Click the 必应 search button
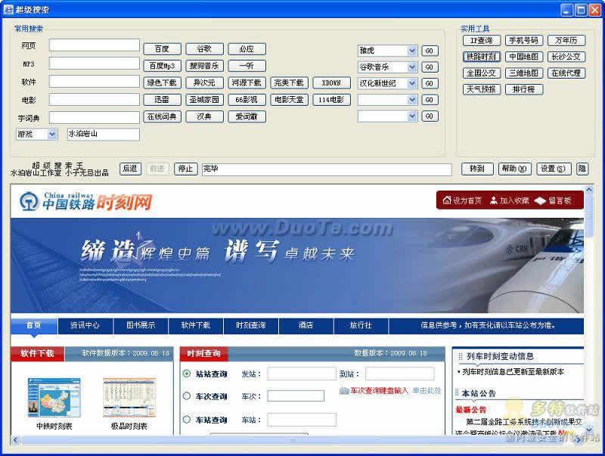This screenshot has height=456, width=605. (247, 49)
